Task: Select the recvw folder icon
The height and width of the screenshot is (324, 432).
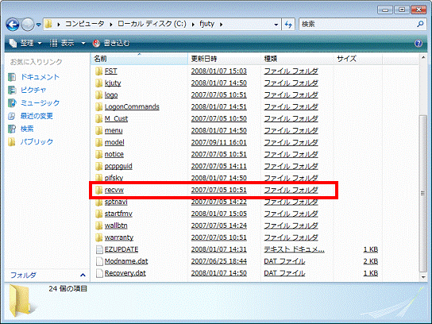Action: tap(98, 190)
